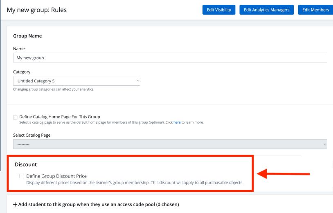Click the Select Catalog Page chevron arrow

click(325, 144)
